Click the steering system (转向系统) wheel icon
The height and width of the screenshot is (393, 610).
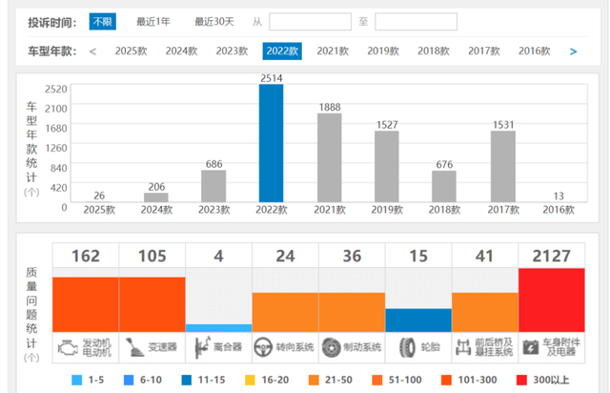coord(263,347)
